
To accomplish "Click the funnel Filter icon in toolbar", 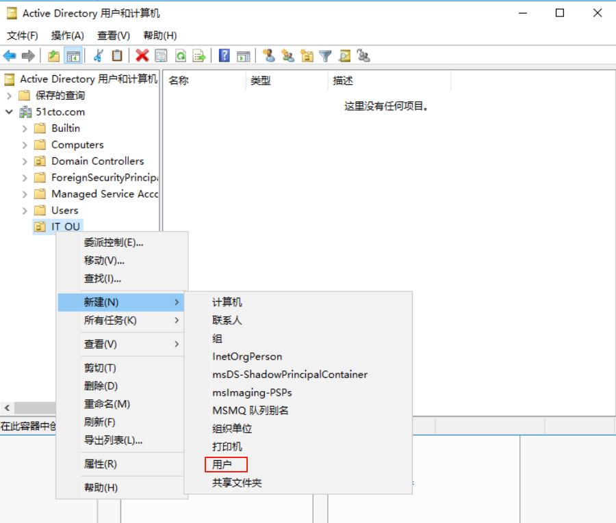I will pyautogui.click(x=326, y=56).
